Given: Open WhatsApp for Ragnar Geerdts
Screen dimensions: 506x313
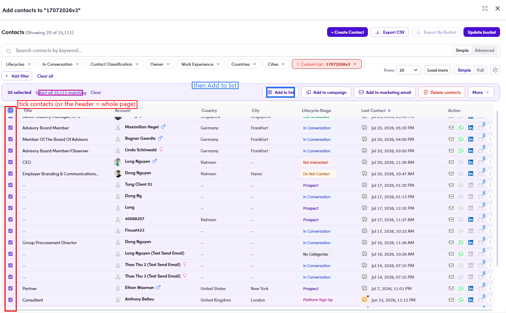Looking at the screenshot, I should coord(461,139).
